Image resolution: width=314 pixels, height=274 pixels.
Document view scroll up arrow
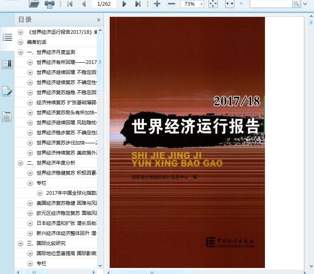tap(311, 16)
